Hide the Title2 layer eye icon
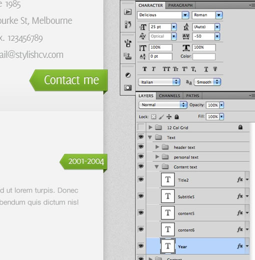 141,179
